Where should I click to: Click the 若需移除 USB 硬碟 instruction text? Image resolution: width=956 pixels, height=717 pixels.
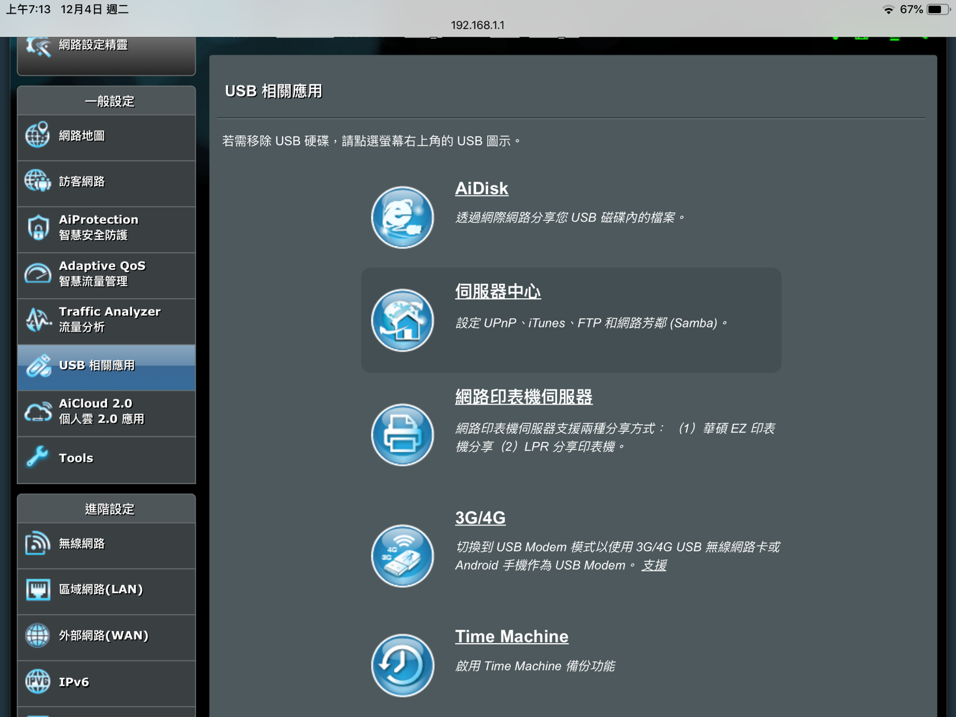(372, 141)
